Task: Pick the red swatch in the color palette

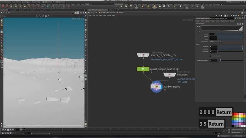Action: point(235,114)
